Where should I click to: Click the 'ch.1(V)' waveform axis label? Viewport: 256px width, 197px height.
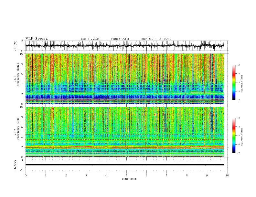(x=16, y=46)
